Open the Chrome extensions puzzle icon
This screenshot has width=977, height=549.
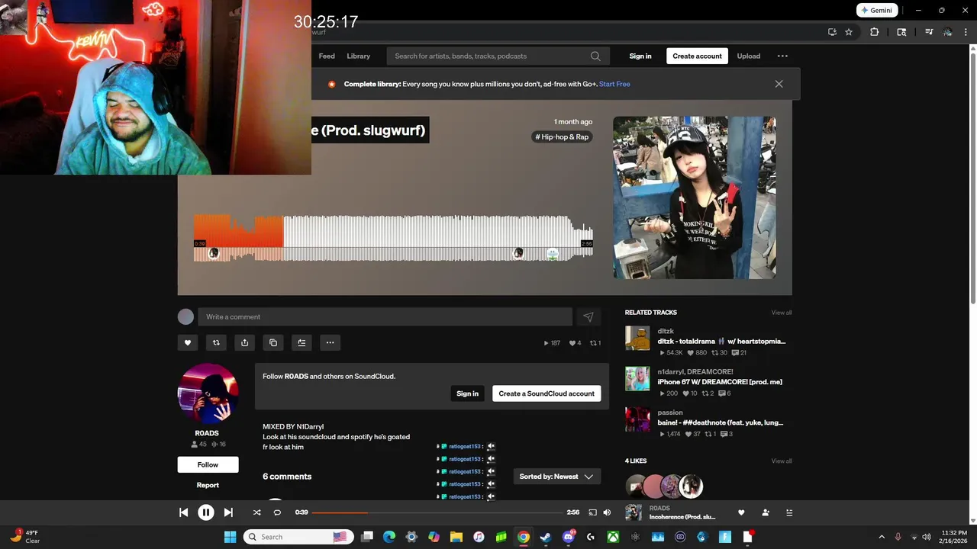[875, 32]
